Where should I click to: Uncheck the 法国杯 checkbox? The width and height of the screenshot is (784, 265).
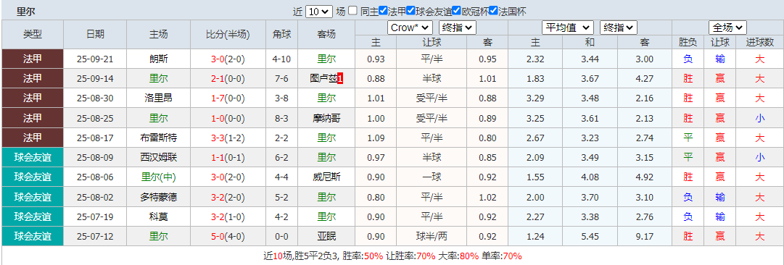coord(493,11)
